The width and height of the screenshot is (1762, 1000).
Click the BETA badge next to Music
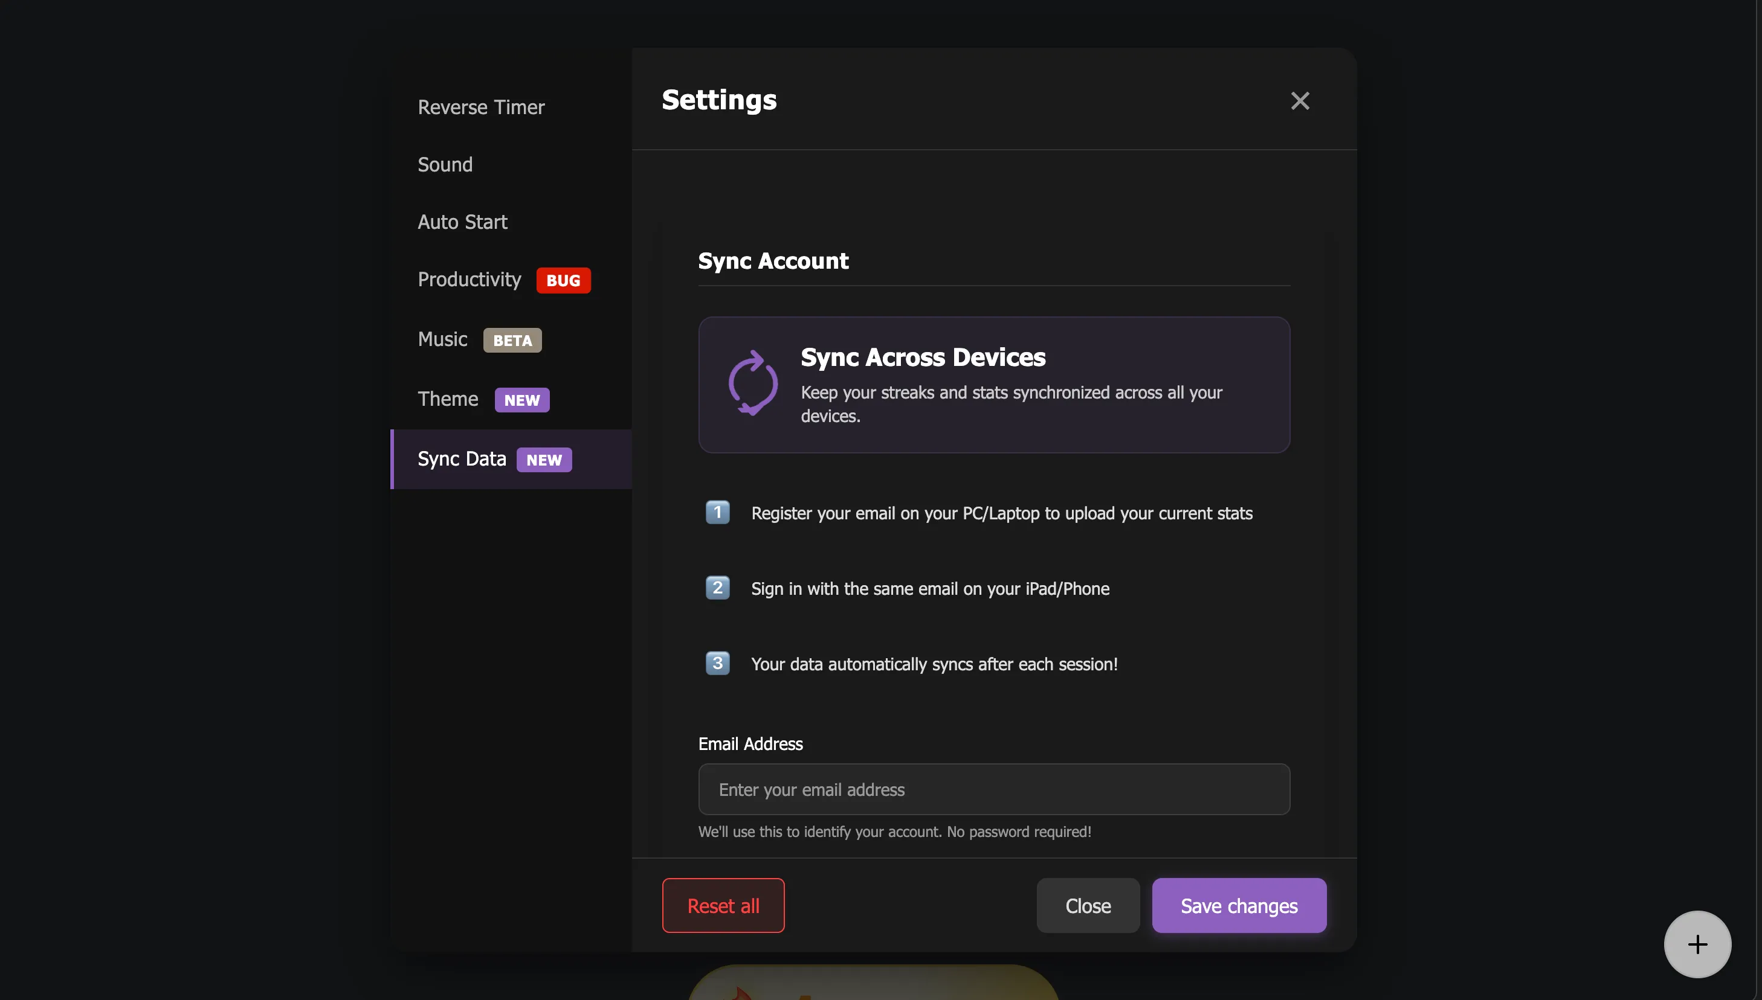coord(512,340)
